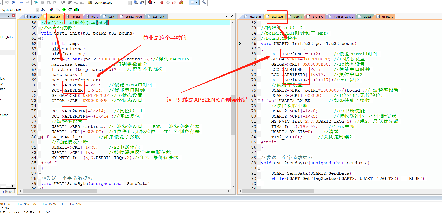442x213 pixels.
Task: Click the left editor horizontal scrollbar thumb
Action: coord(60,191)
